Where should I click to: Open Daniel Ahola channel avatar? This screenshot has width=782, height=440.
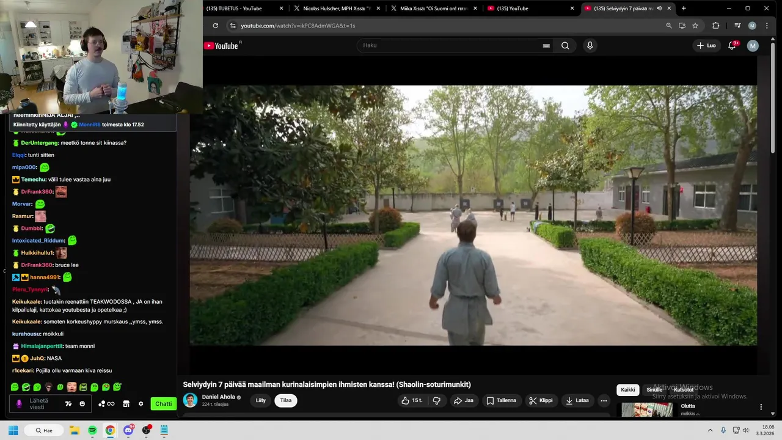191,400
